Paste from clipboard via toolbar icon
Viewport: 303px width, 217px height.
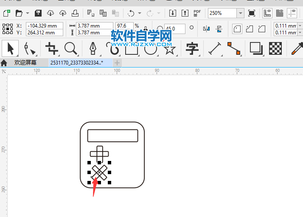tap(115, 13)
